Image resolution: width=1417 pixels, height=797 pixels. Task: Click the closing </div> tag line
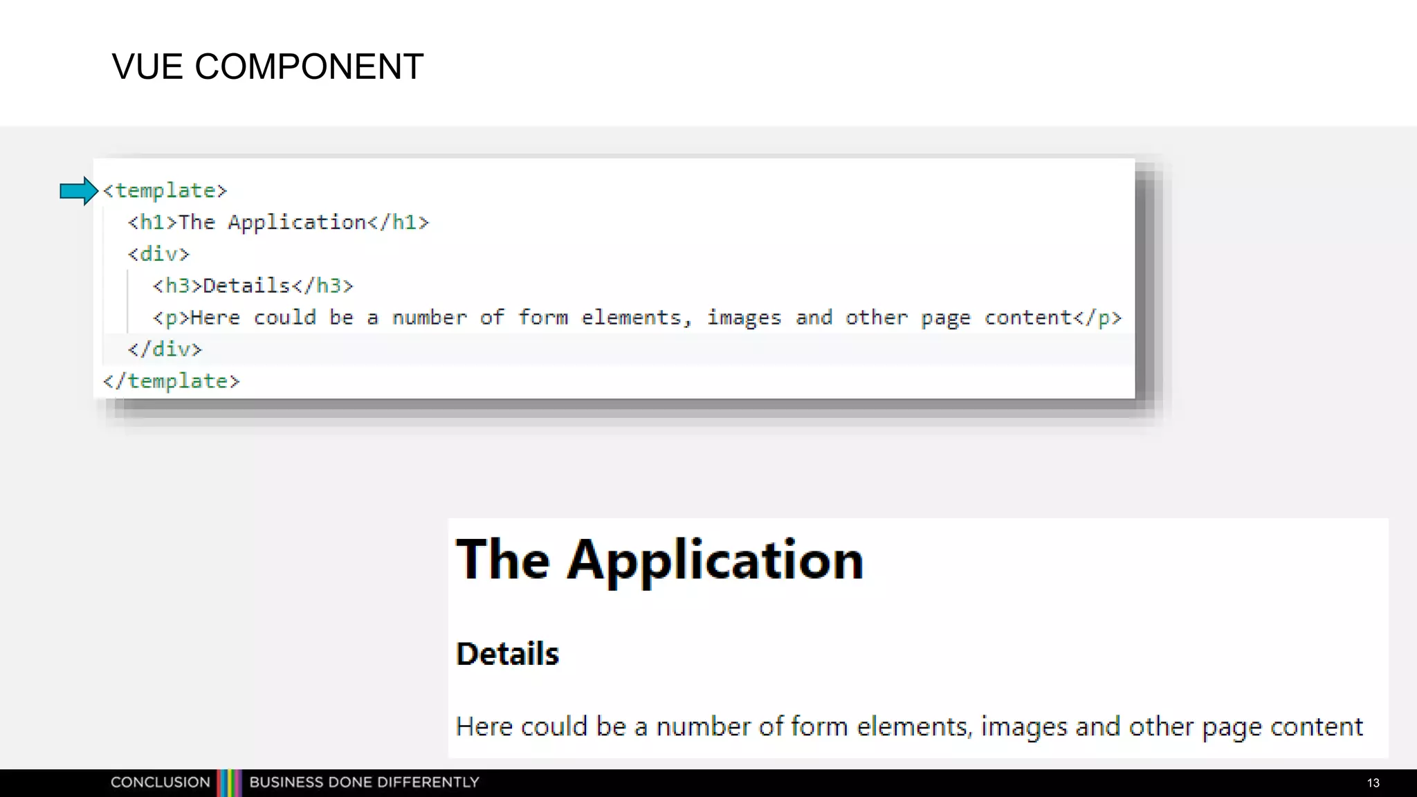pyautogui.click(x=165, y=349)
